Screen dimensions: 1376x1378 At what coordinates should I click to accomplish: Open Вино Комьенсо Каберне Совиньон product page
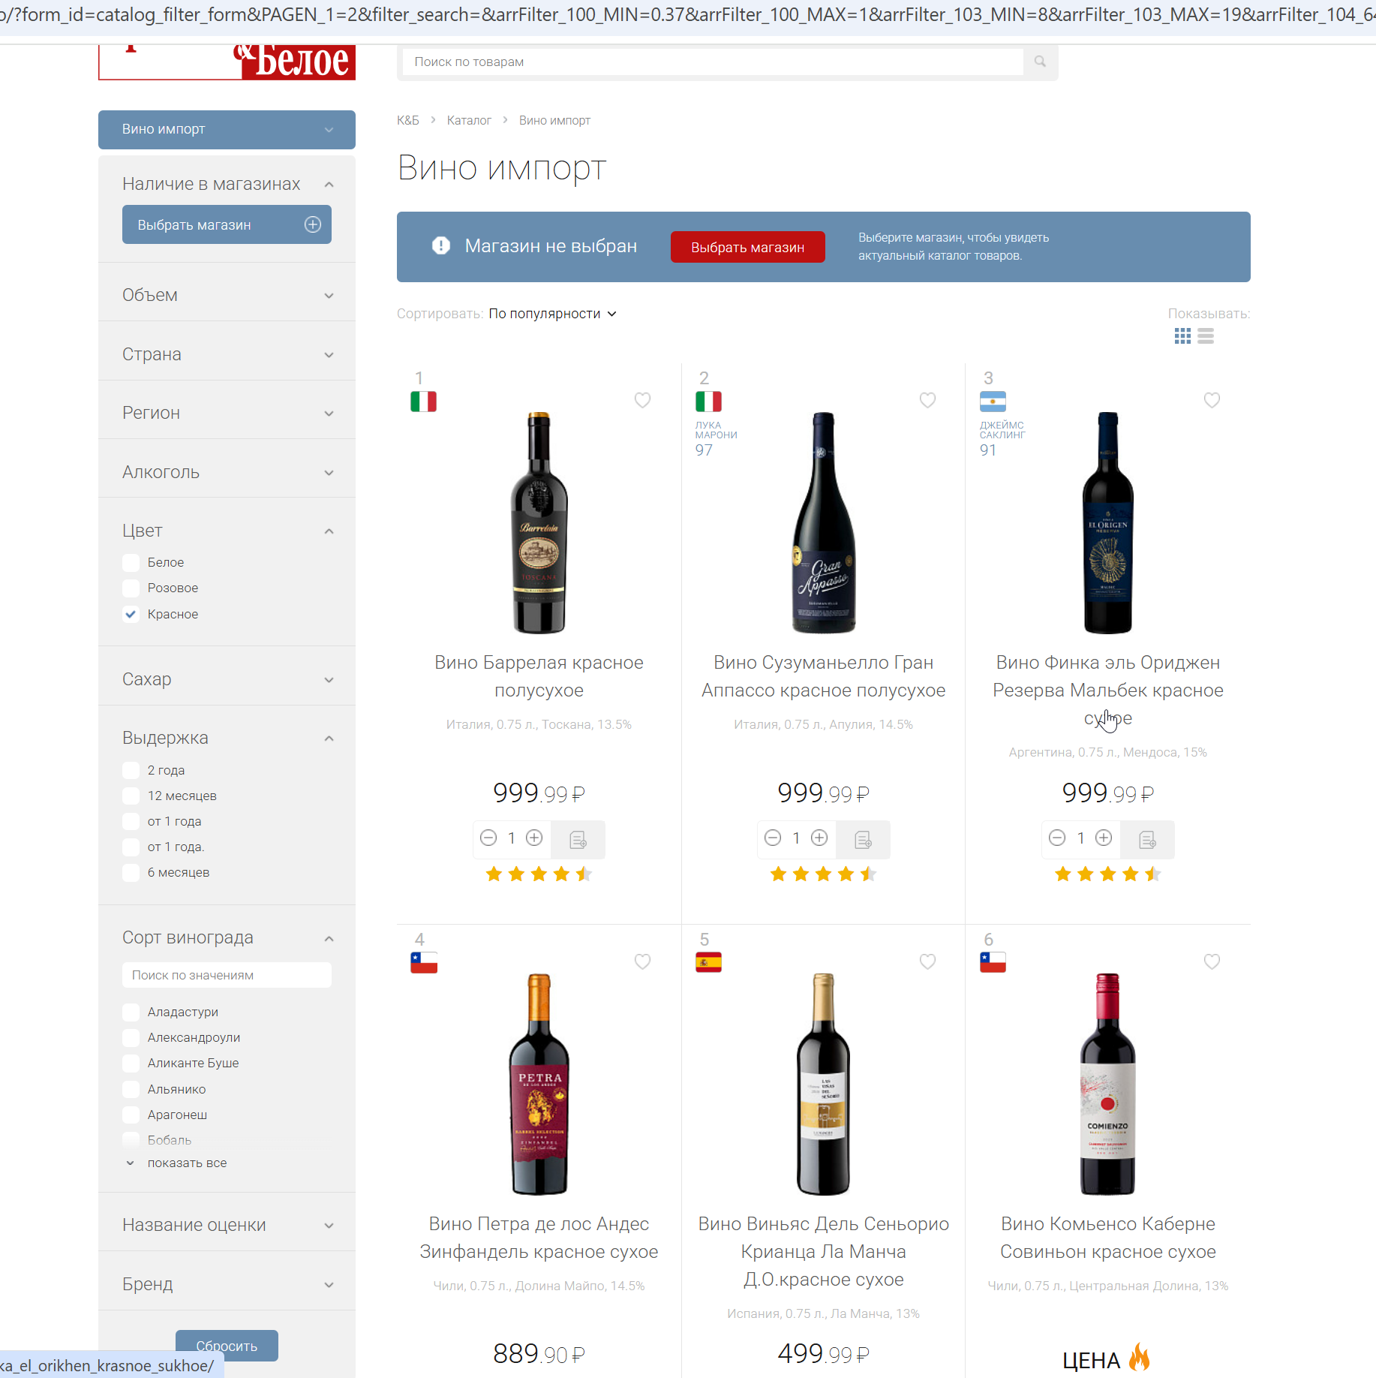(1107, 1238)
